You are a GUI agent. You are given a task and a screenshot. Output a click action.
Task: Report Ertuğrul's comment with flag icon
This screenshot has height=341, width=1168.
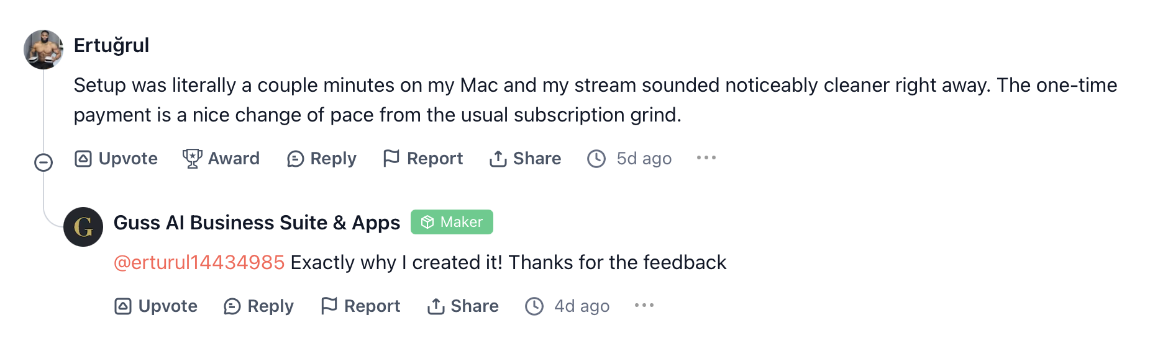pos(423,159)
